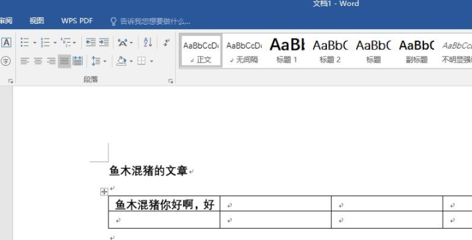Apply the 标题 2 style
The width and height of the screenshot is (472, 240).
point(330,51)
